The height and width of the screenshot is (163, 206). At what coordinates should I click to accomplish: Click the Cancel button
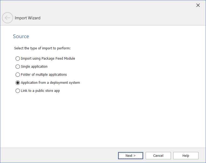click(158, 156)
